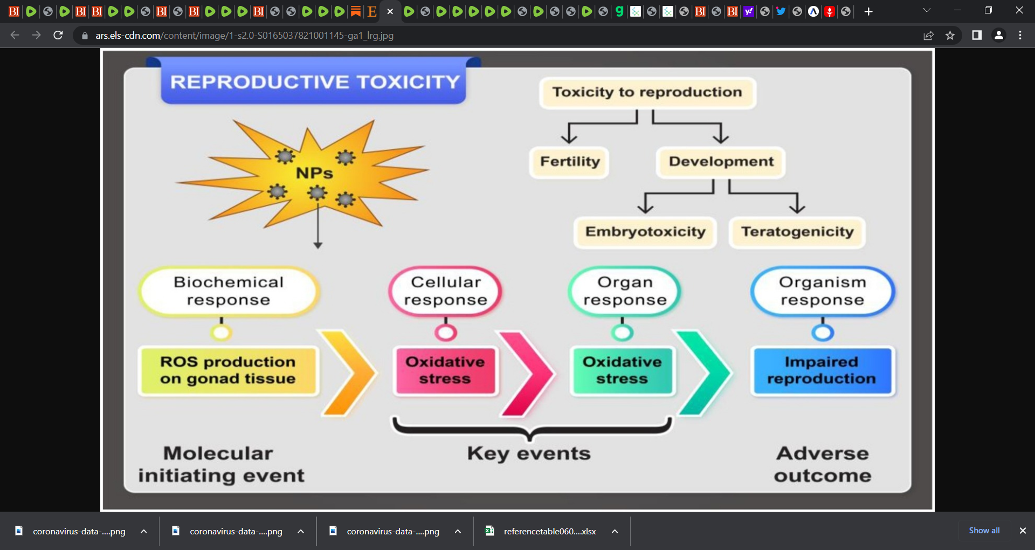Click the 'Adverse outcome' caption

pos(823,464)
